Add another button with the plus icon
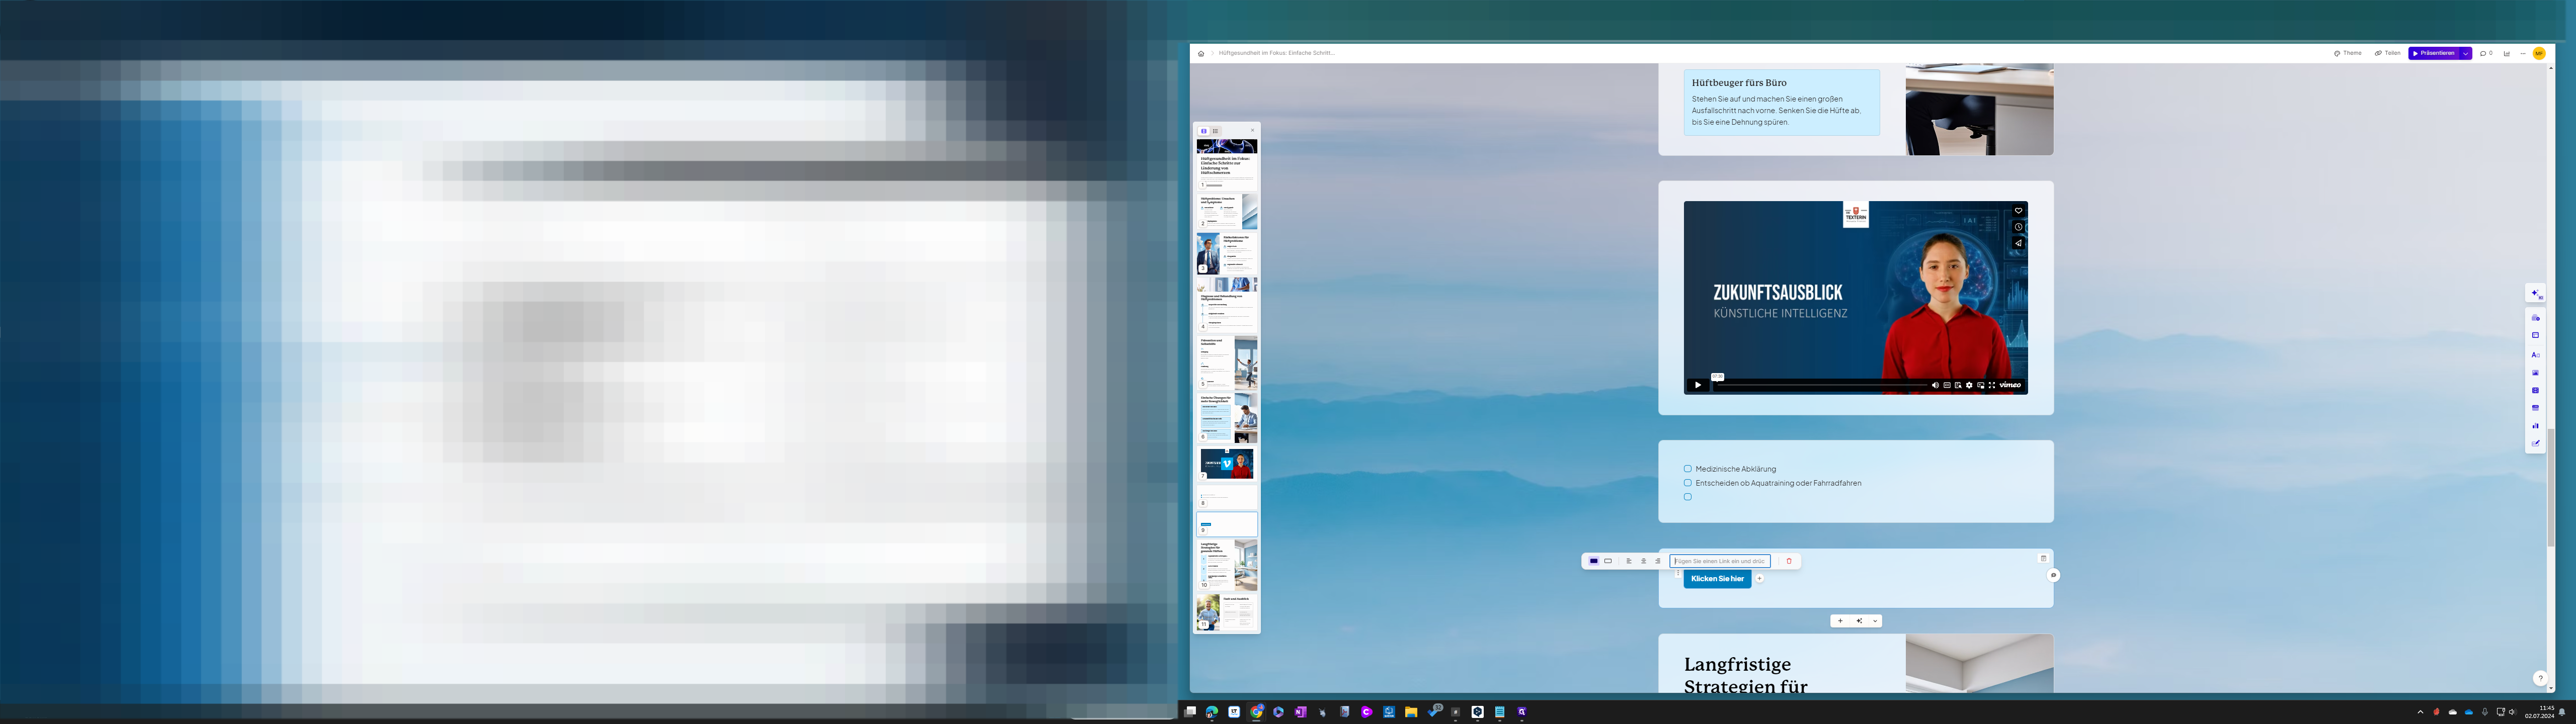2576x724 pixels. pyautogui.click(x=1759, y=579)
